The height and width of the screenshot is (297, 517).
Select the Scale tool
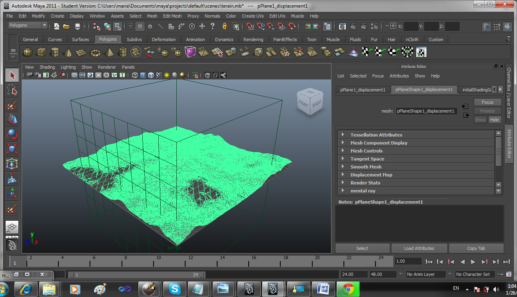(x=12, y=149)
